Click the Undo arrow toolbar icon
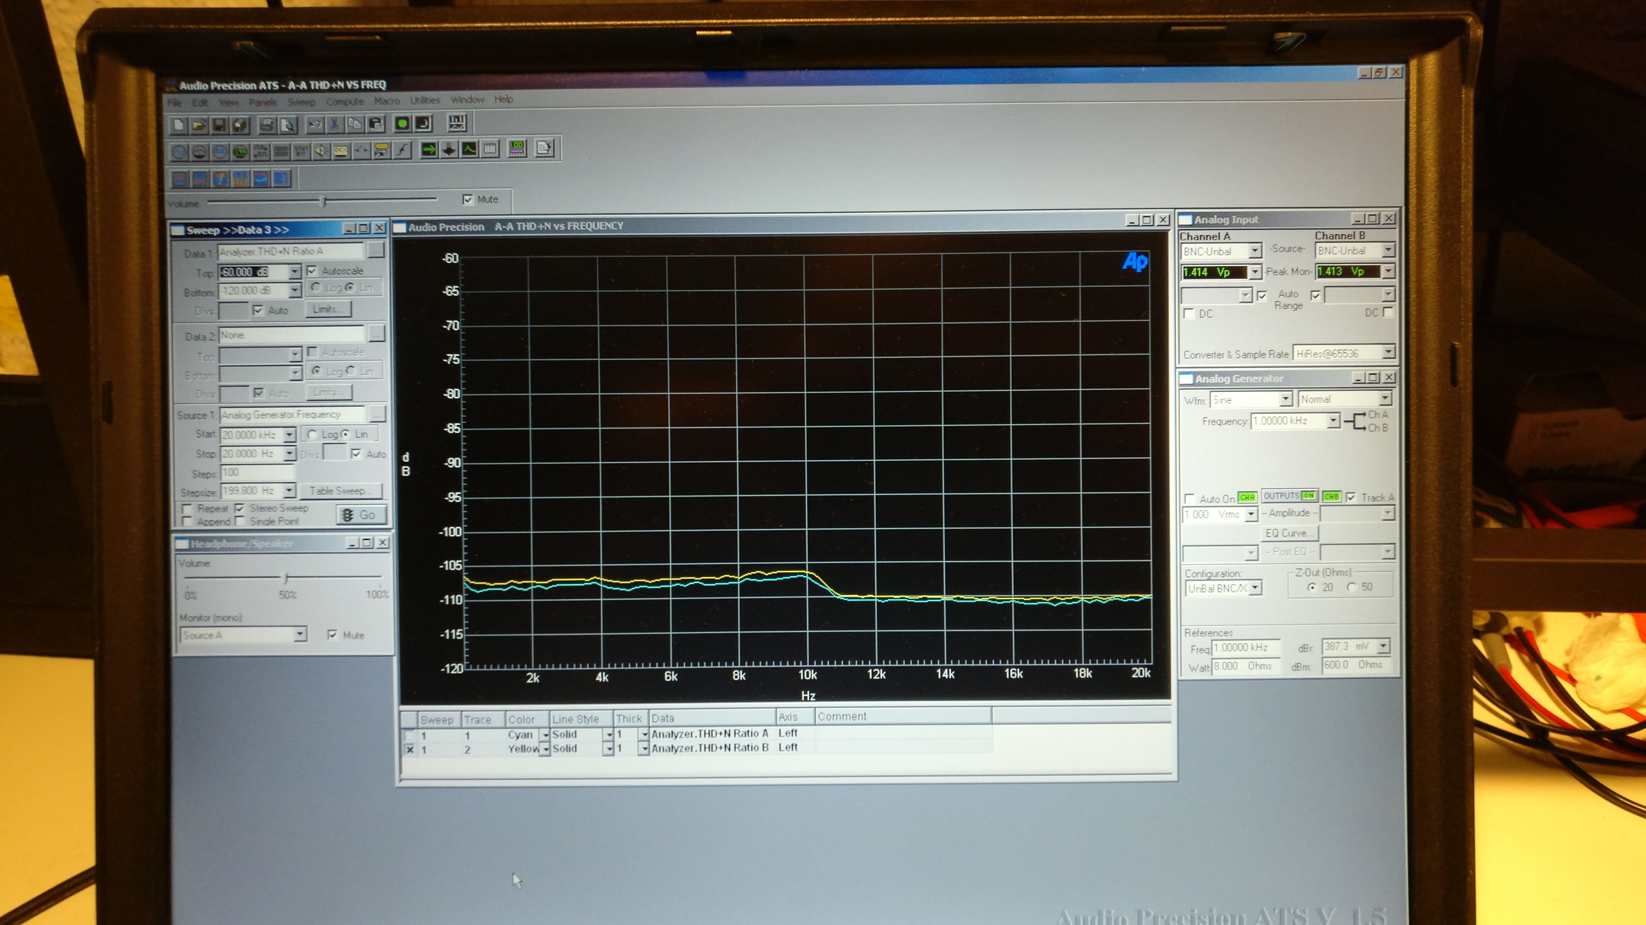Screen dimensions: 1646x925 click(x=315, y=124)
